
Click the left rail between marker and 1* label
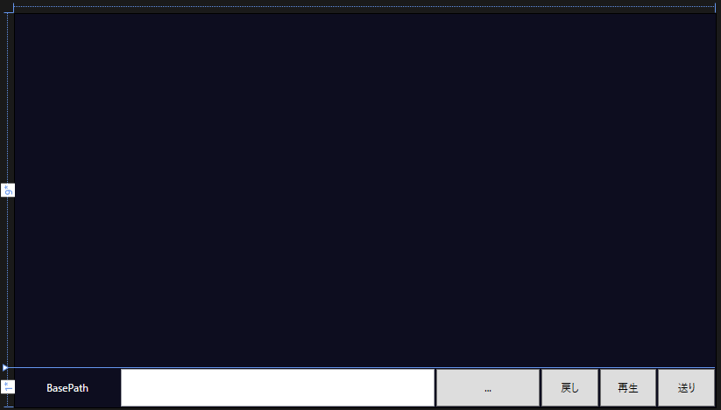(7, 376)
